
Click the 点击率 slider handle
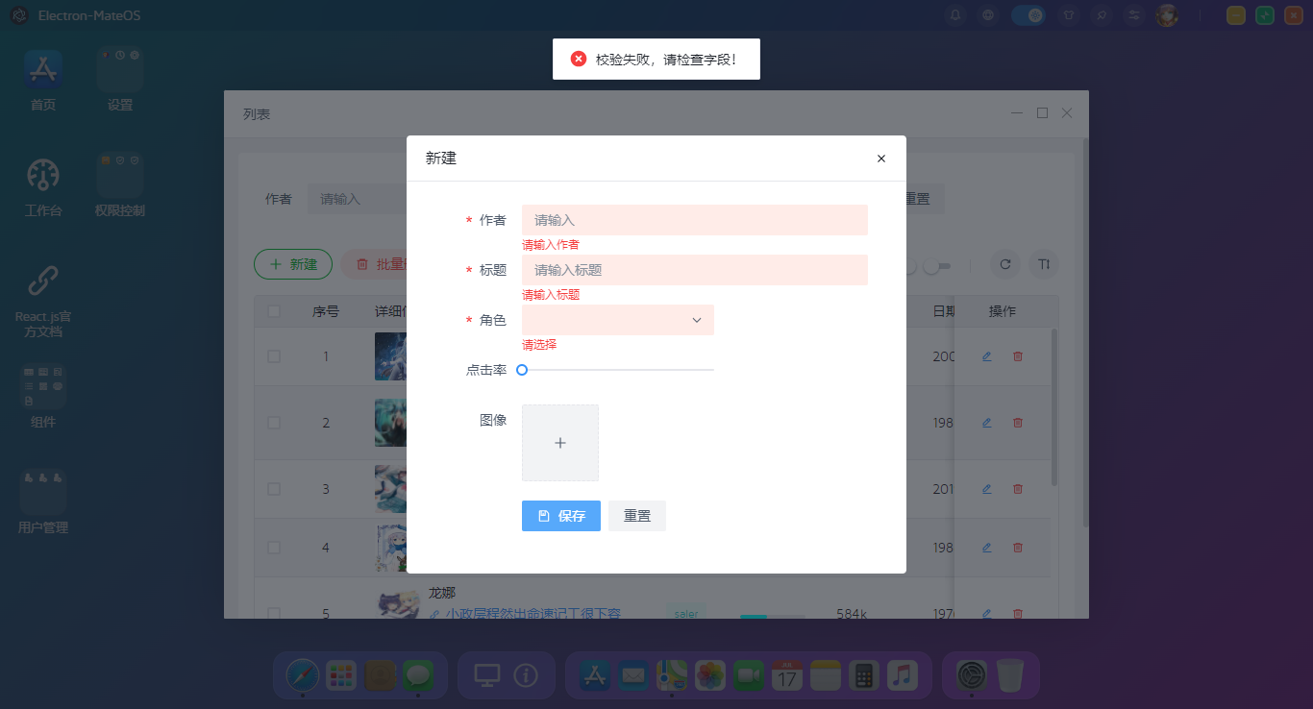522,370
